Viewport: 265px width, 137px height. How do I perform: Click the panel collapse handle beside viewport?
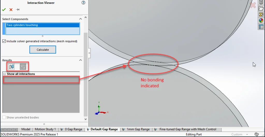pyautogui.click(x=89, y=53)
